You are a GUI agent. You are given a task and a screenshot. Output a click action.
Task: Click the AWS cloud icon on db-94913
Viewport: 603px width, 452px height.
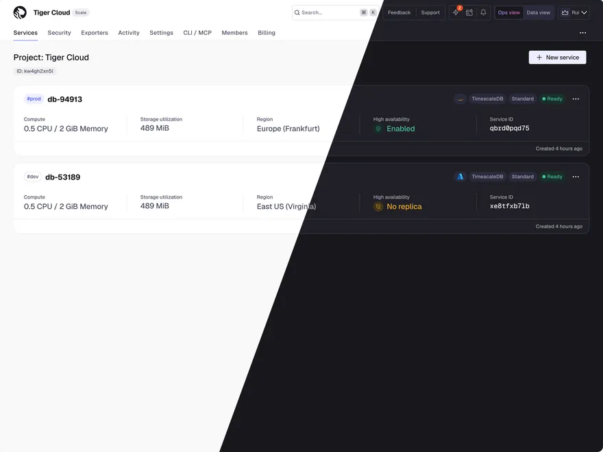pos(460,99)
